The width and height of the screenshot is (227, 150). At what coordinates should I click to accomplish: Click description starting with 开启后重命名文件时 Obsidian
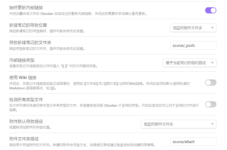point(78,14)
